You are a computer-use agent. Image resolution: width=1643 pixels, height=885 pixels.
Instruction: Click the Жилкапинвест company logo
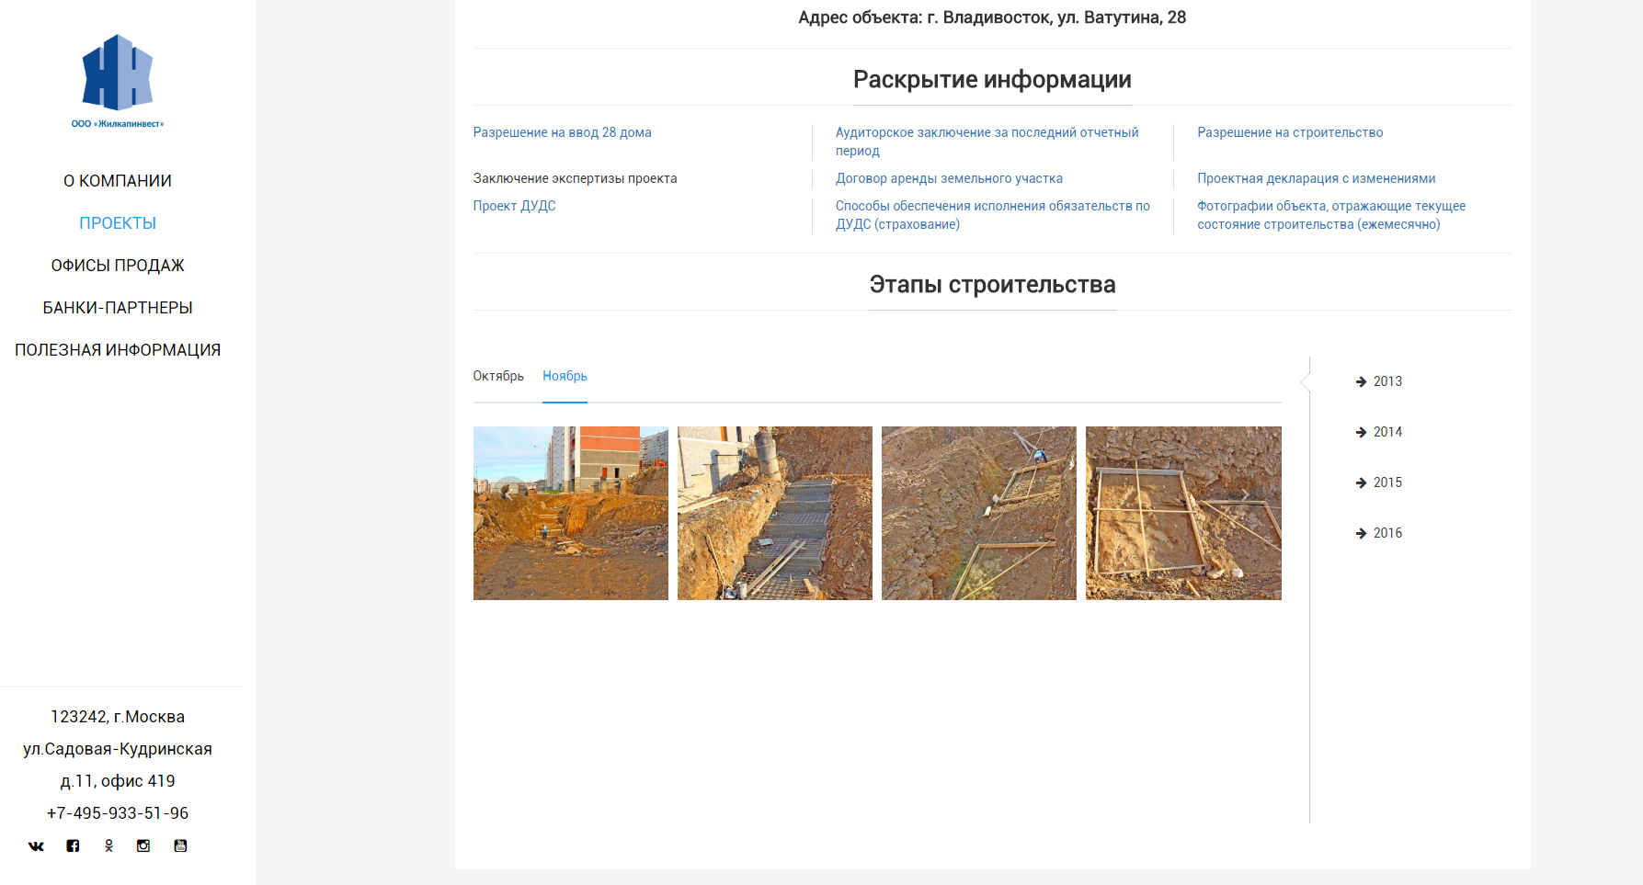[x=118, y=81]
